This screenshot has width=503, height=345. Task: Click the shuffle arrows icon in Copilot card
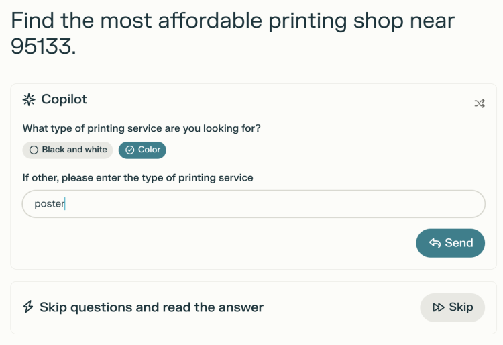click(480, 103)
